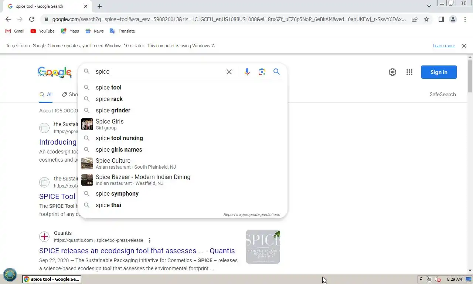The image size is (473, 284).
Task: Select suggestion spice tool
Action: [183, 88]
